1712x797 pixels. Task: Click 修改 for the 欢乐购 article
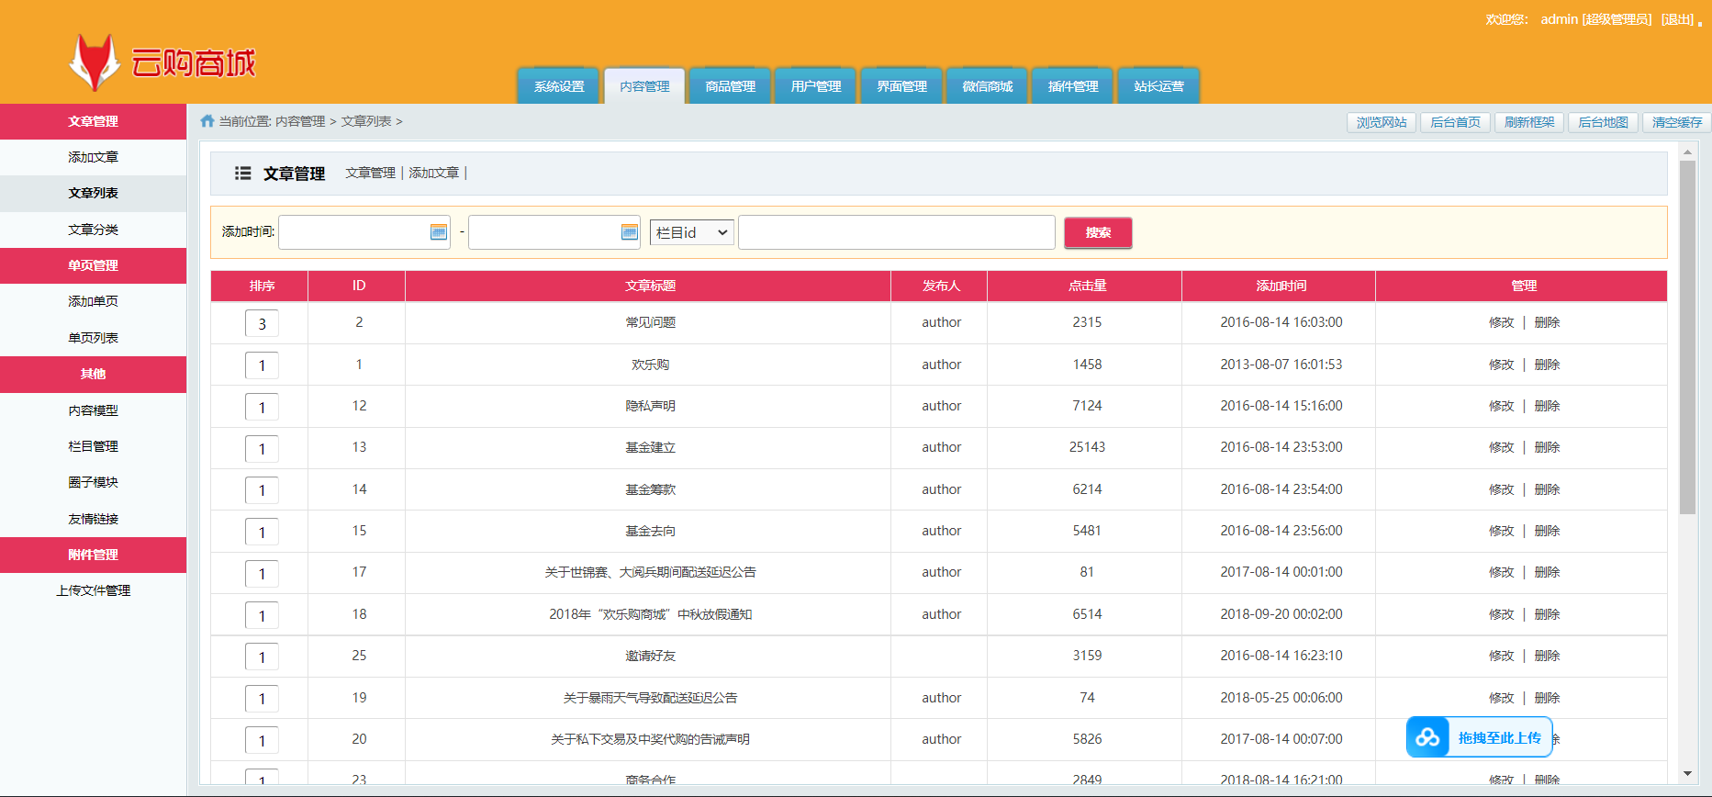[1501, 365]
